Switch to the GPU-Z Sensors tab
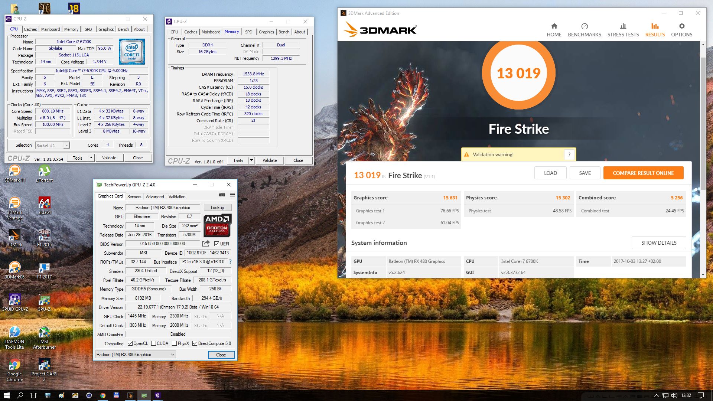Screen dimensions: 713x401 click(x=134, y=197)
